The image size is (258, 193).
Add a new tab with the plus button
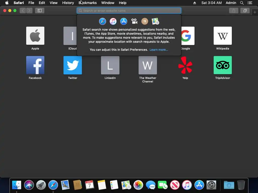click(255, 12)
